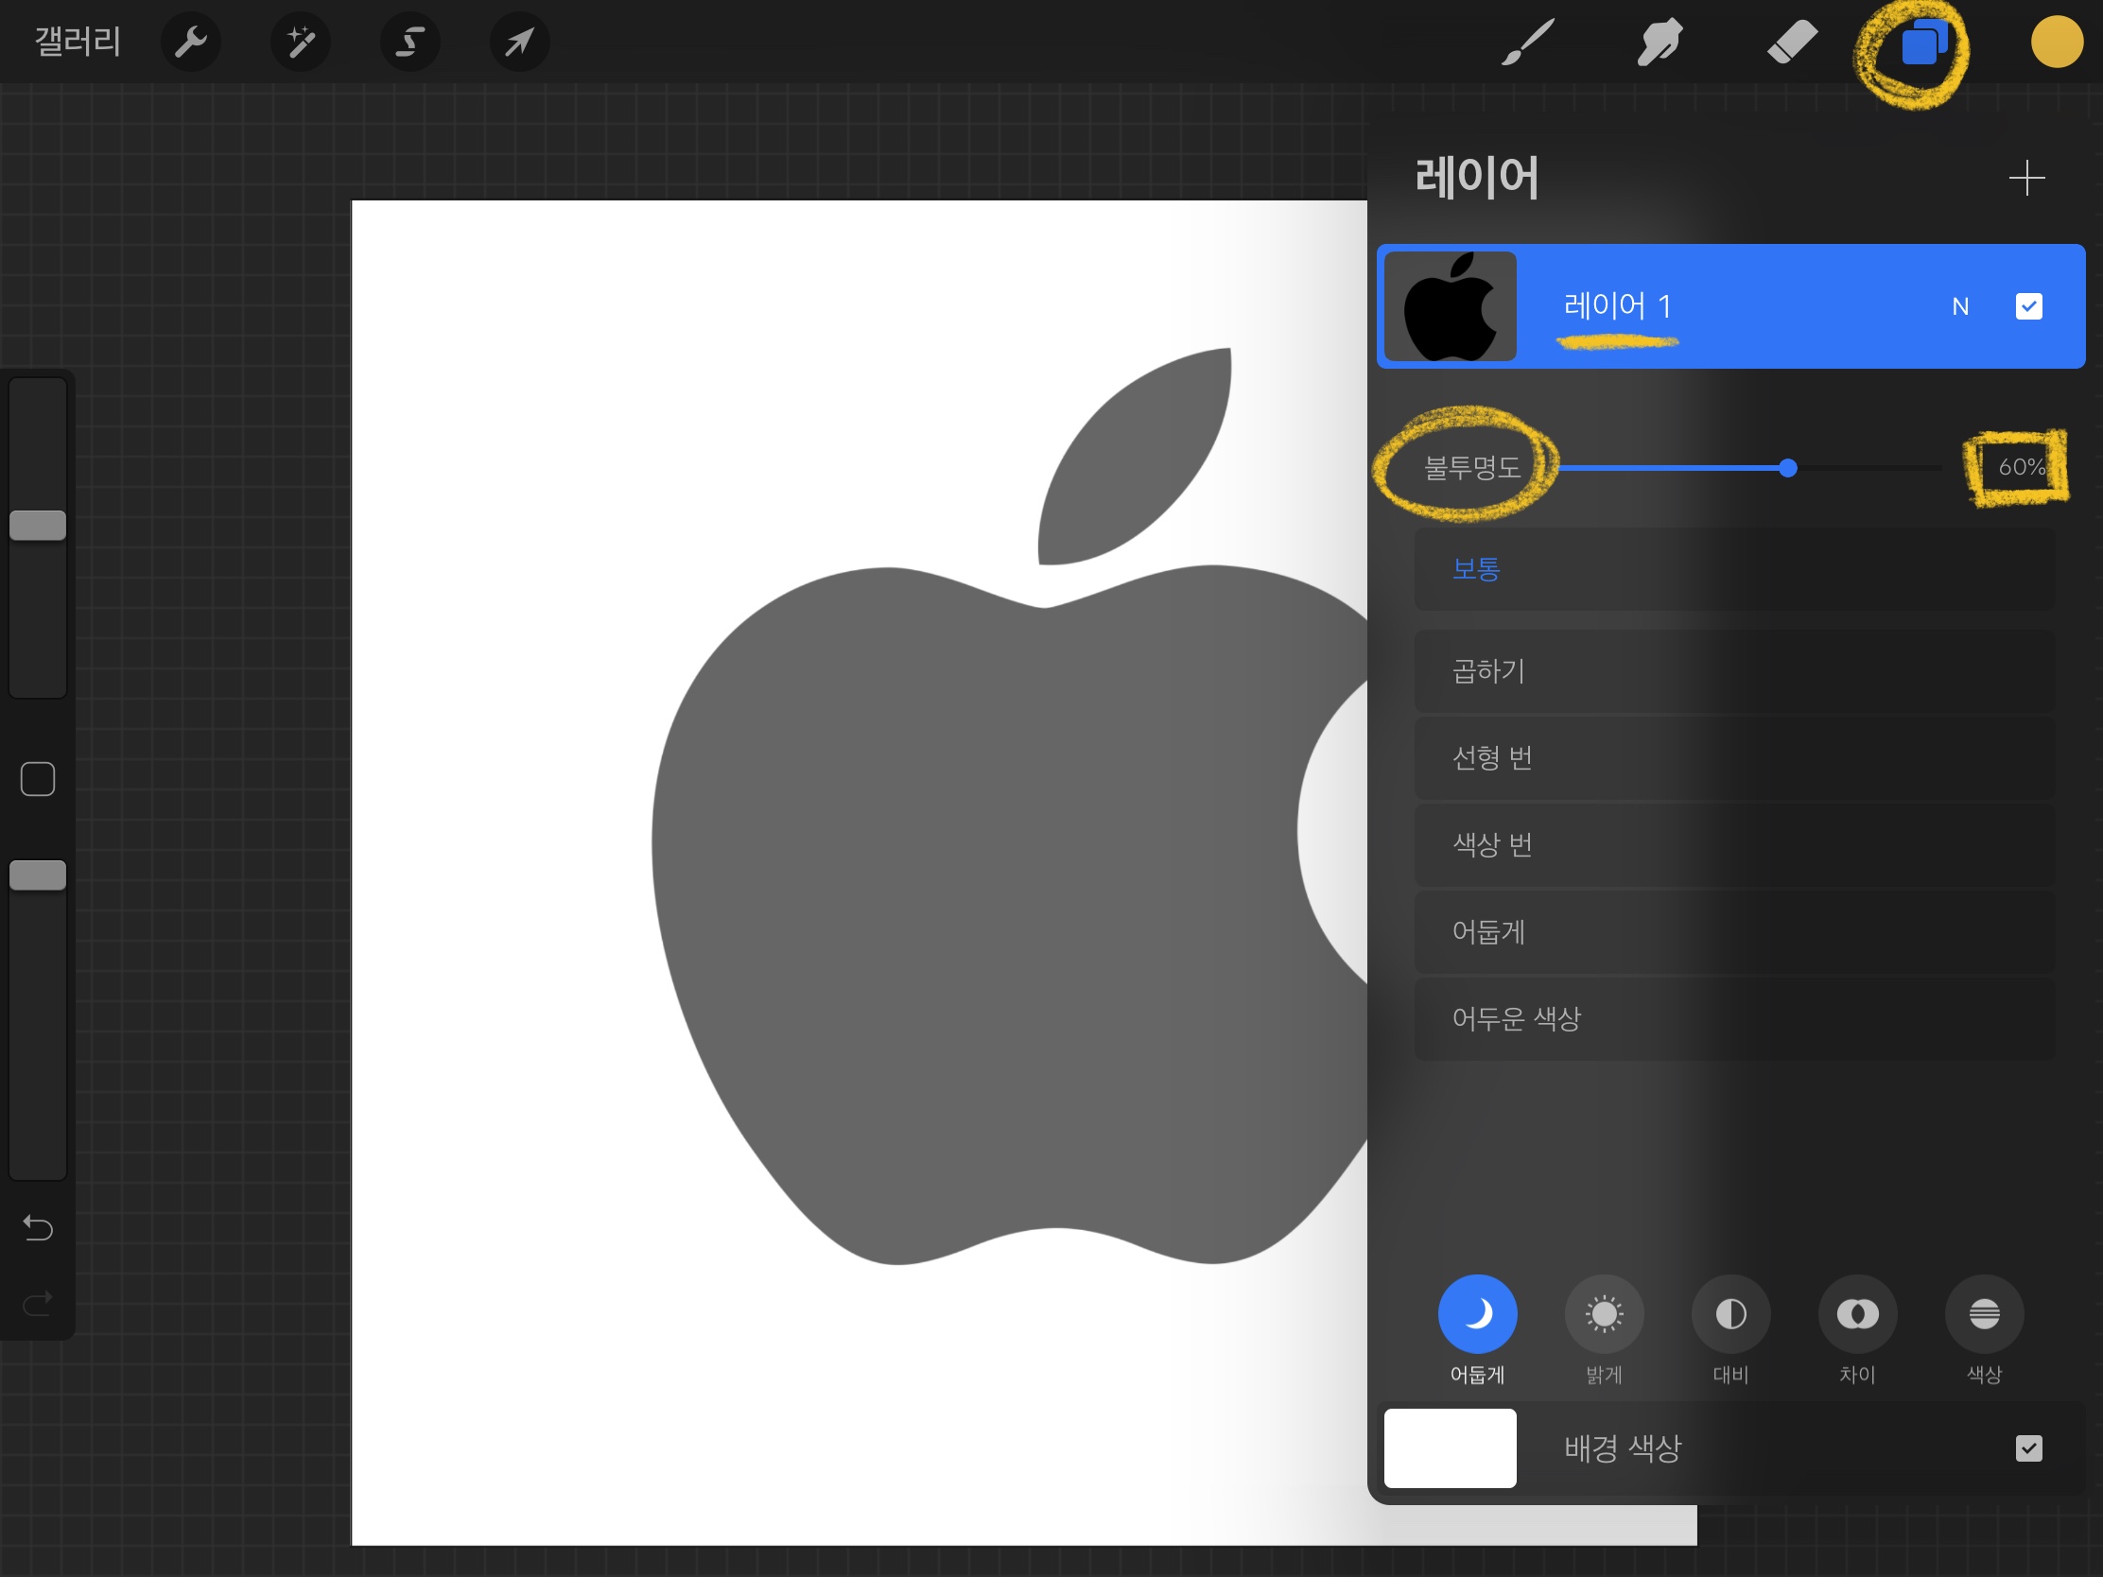Open the 밝게 blend mode category
Image resolution: width=2103 pixels, height=1577 pixels.
pyautogui.click(x=1604, y=1315)
